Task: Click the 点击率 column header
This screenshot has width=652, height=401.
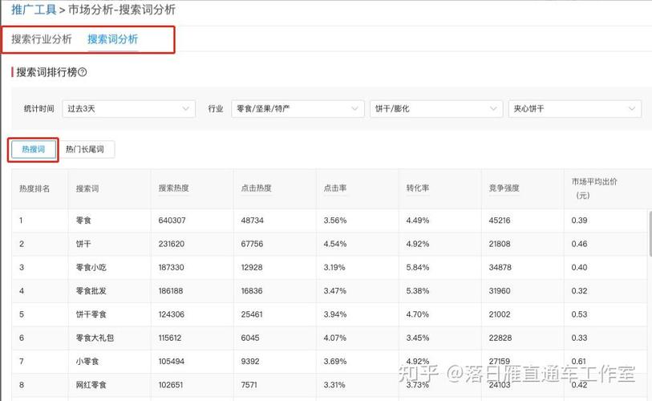Action: (x=335, y=188)
